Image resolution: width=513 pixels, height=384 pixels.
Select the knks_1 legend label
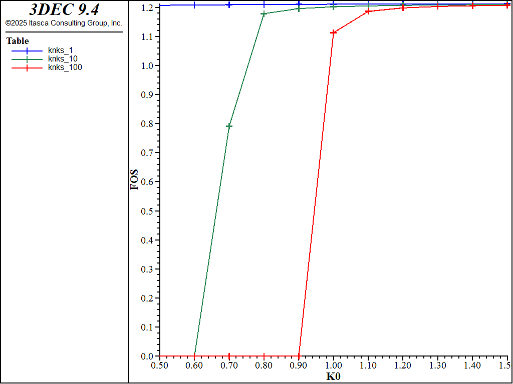point(61,50)
